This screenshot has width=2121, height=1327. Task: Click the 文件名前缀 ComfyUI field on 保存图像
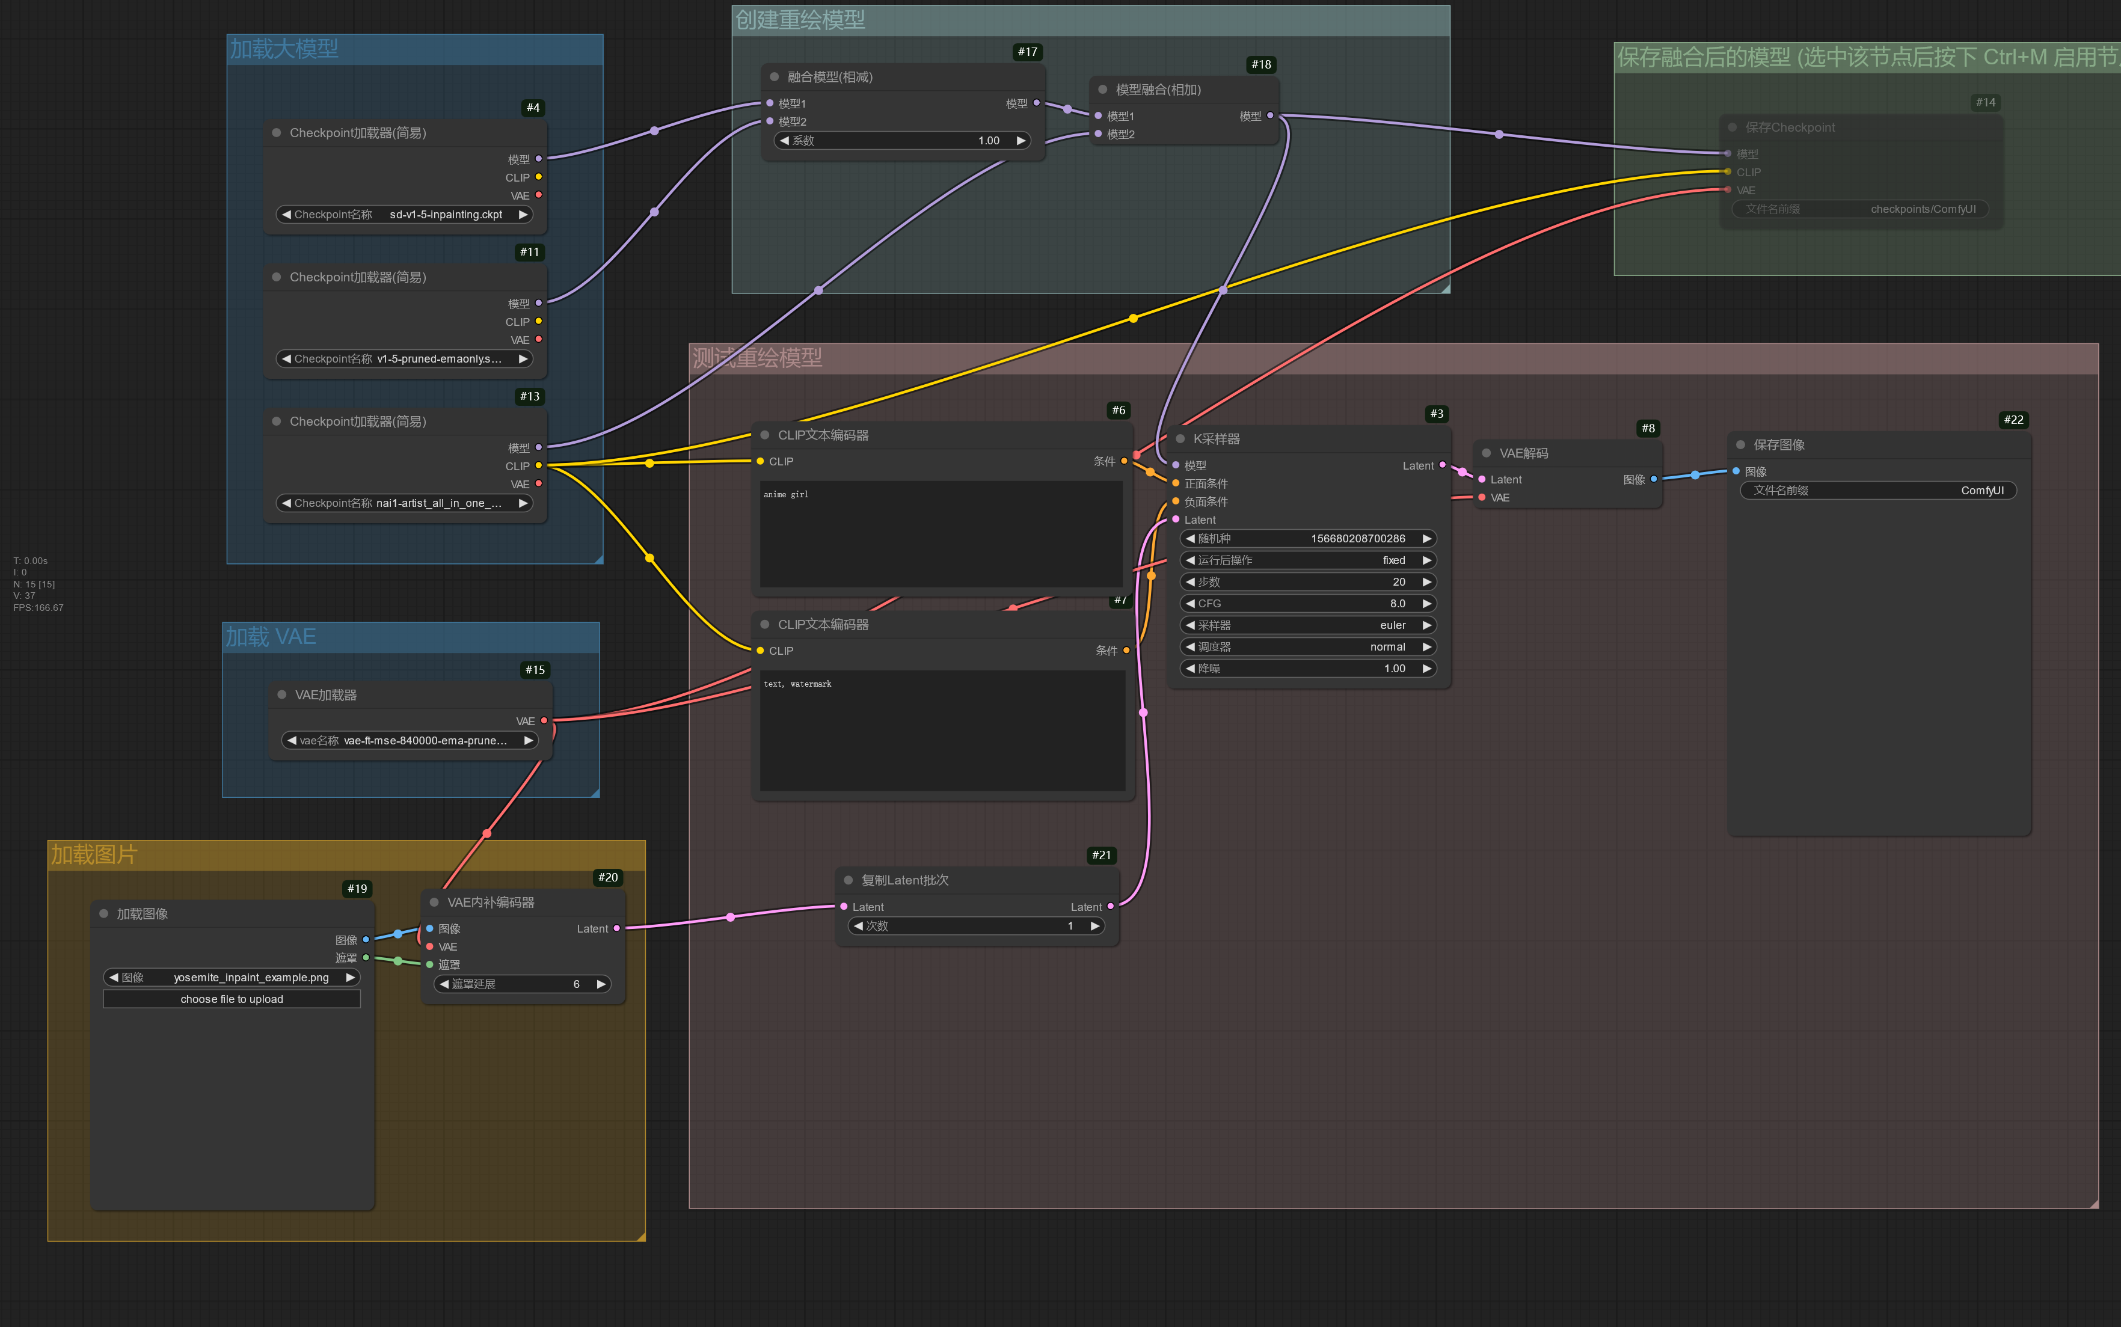(x=1878, y=489)
